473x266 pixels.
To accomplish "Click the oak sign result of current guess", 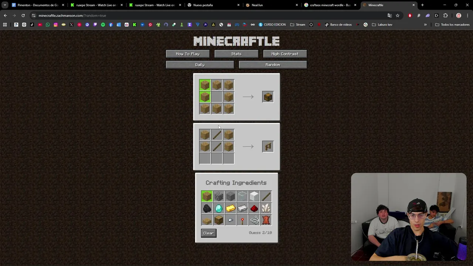I will [x=268, y=146].
